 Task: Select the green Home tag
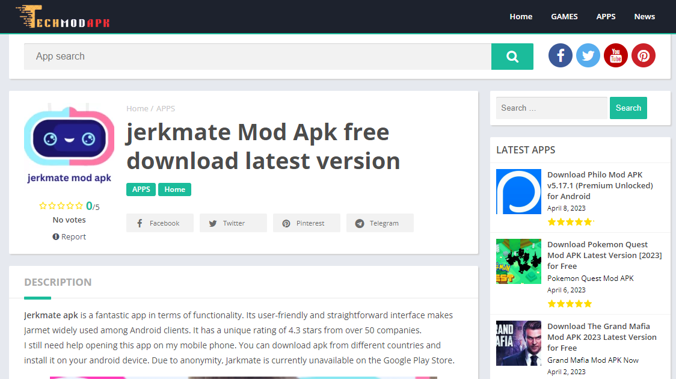coord(174,189)
